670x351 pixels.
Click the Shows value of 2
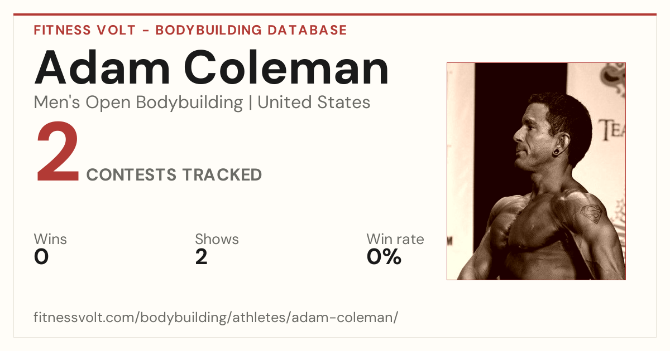point(202,257)
